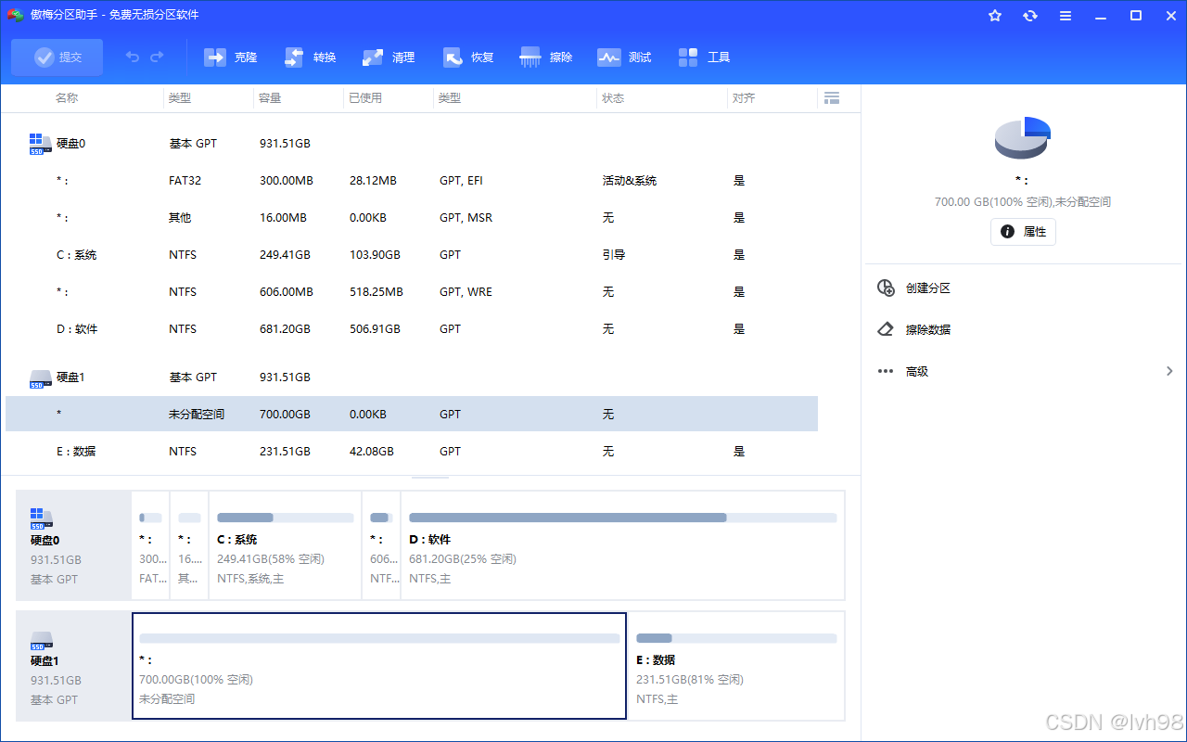Screen dimensions: 1187x742
Task: Expand the 高级 (Advanced) options chevron
Action: click(x=1169, y=371)
